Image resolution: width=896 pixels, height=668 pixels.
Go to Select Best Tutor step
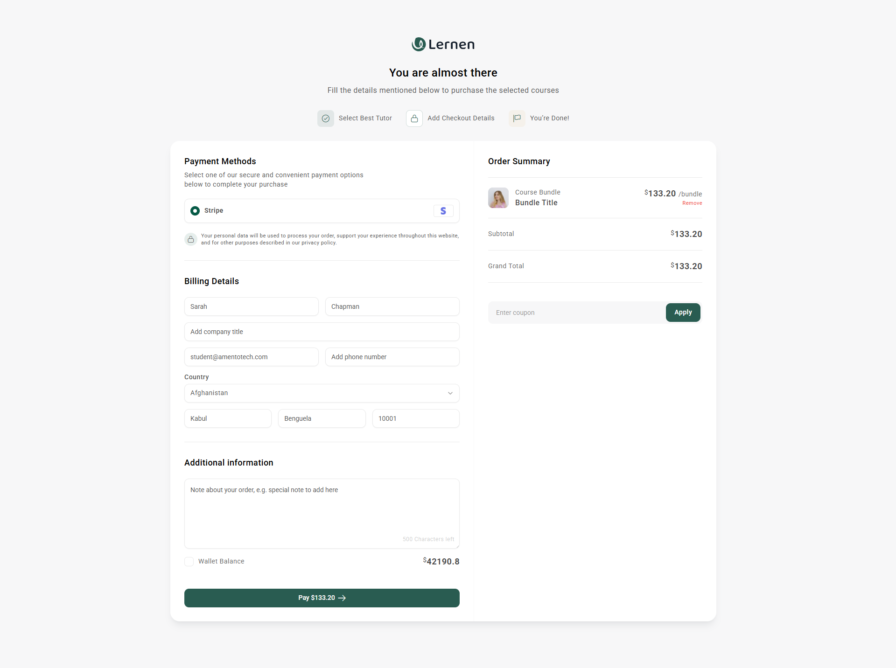(365, 118)
